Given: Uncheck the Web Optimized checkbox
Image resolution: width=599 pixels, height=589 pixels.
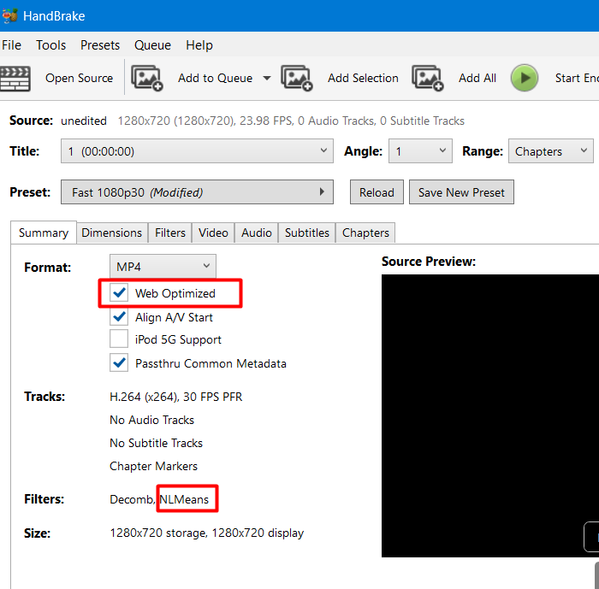Looking at the screenshot, I should [119, 292].
